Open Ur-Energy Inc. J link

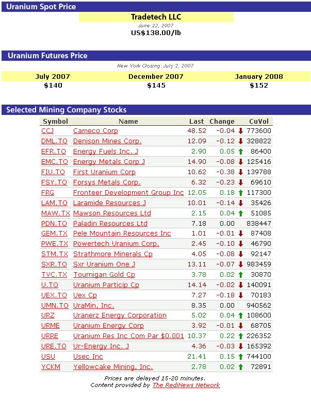[x=101, y=346]
